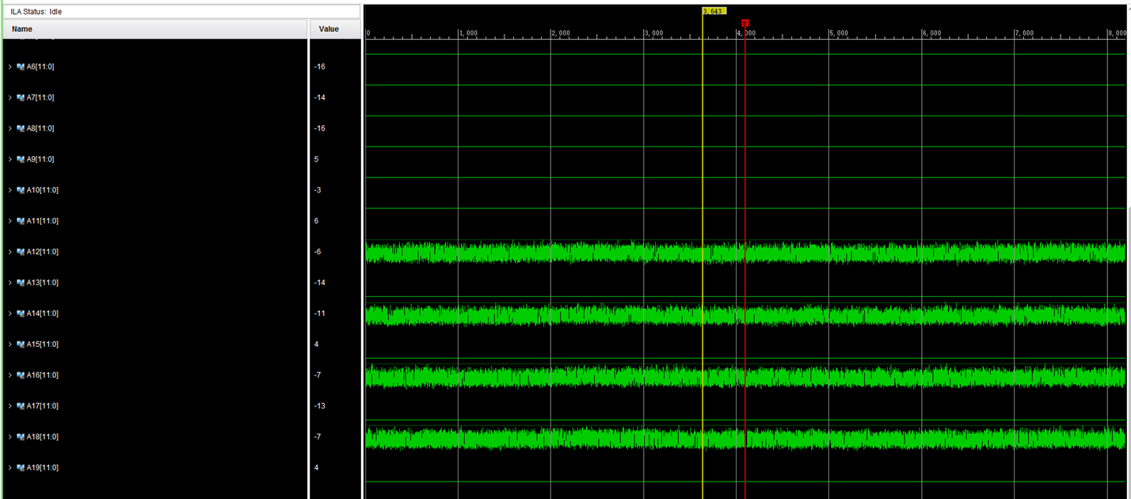
Task: Click the bus icon of A15[11:0]
Action: pyautogui.click(x=21, y=345)
